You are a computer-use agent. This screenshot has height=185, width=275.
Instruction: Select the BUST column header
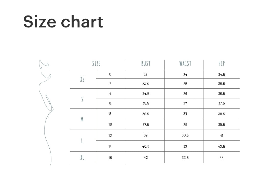pyautogui.click(x=146, y=63)
